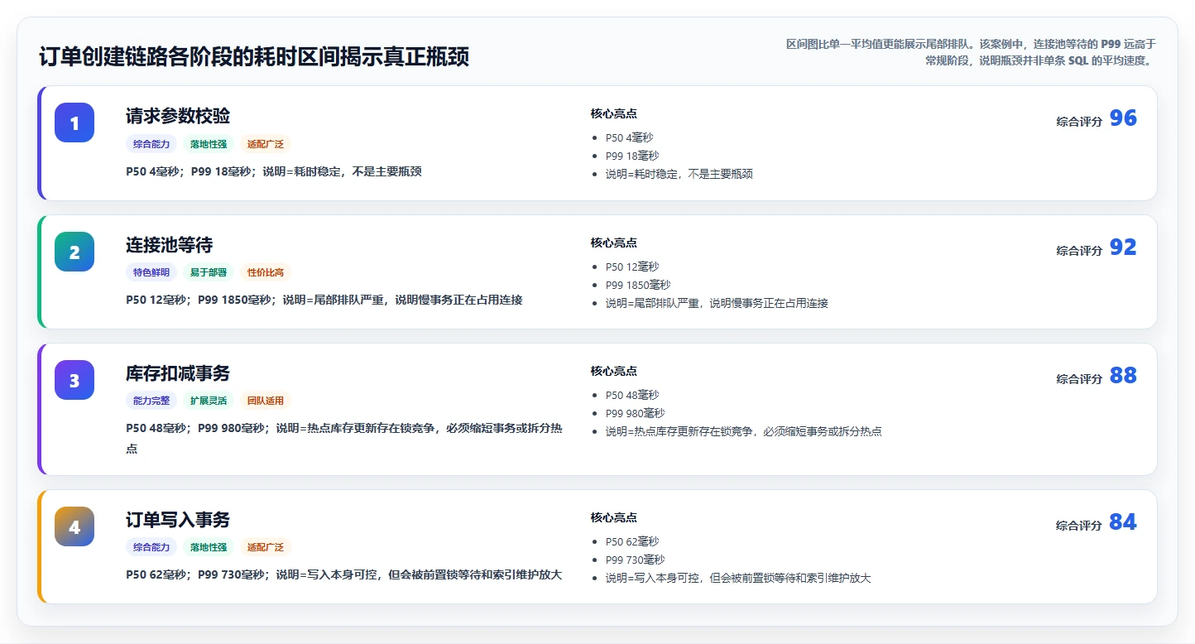Click the 综合评分 label beside 84
The width and height of the screenshot is (1195, 644).
pos(1079,525)
